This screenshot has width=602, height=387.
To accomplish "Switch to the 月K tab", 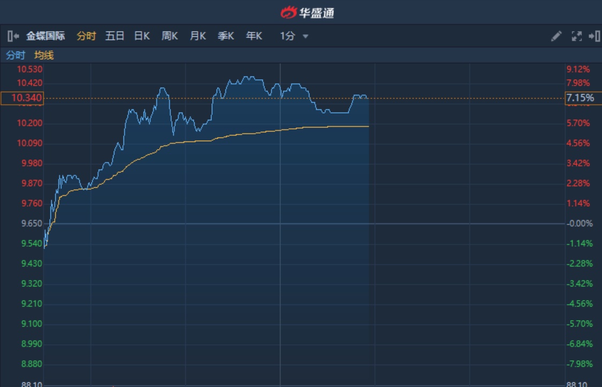I will (x=198, y=36).
